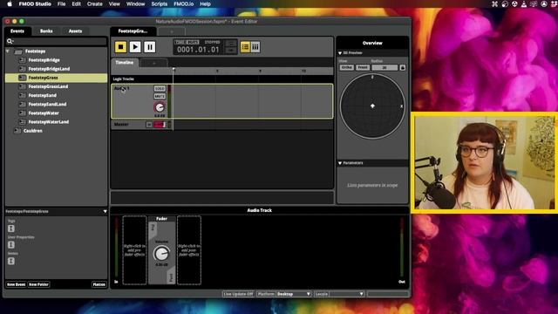This screenshot has height=314, width=558.
Task: Click the Master track volume bar
Action: click(x=160, y=125)
